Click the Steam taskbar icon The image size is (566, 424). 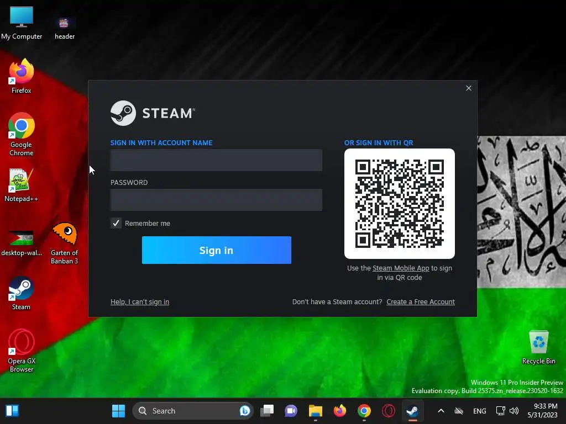tap(412, 411)
